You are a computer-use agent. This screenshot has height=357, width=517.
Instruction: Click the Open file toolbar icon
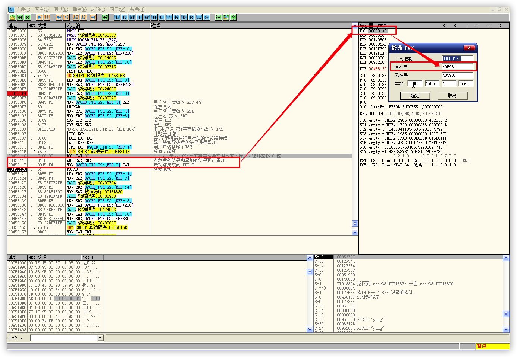[x=12, y=17]
